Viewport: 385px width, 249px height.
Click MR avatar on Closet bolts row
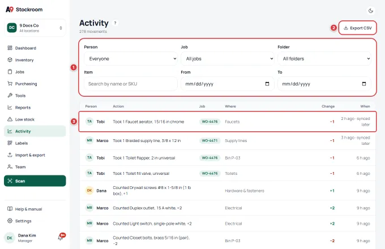pyautogui.click(x=89, y=241)
